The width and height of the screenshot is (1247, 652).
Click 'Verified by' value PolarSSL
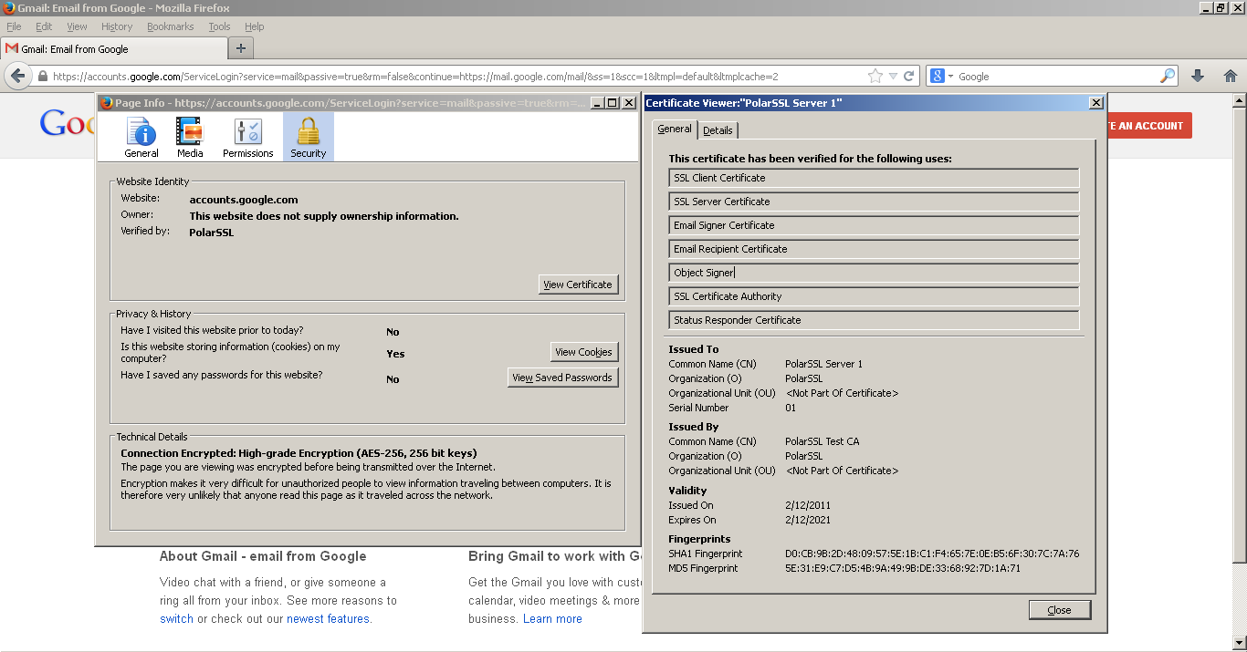point(212,233)
